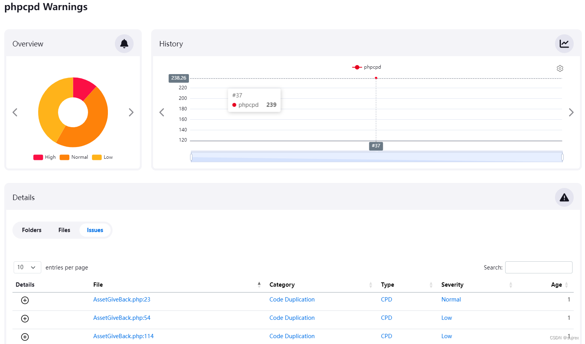Filter by Normal severity link
The image size is (585, 344).
pos(451,300)
